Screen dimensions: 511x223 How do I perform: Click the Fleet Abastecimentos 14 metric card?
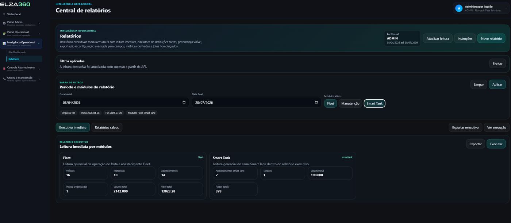(180, 173)
